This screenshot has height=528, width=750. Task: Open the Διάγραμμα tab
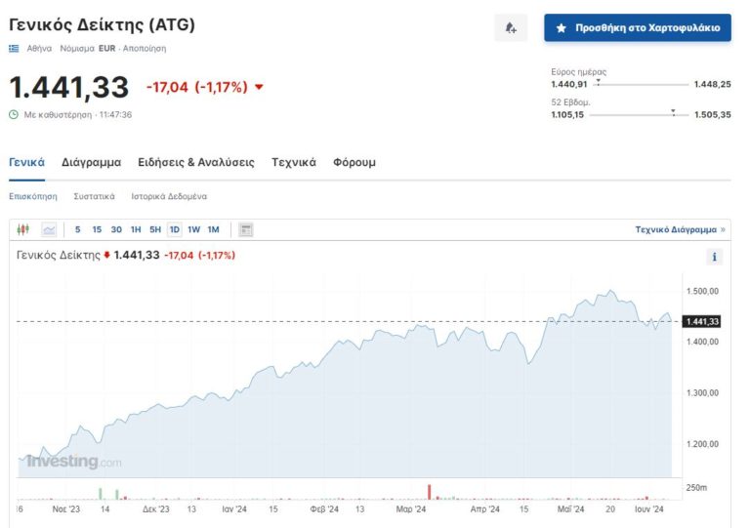(x=91, y=162)
